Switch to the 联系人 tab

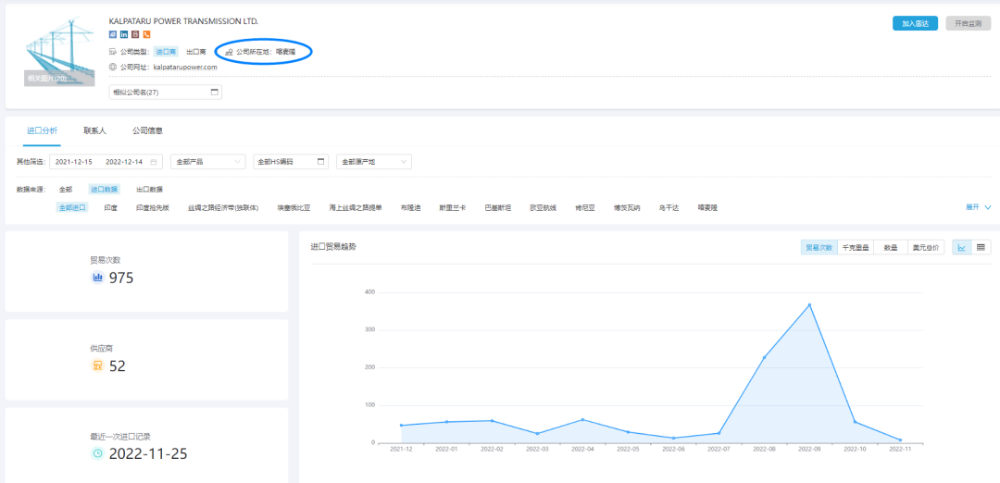coord(94,131)
